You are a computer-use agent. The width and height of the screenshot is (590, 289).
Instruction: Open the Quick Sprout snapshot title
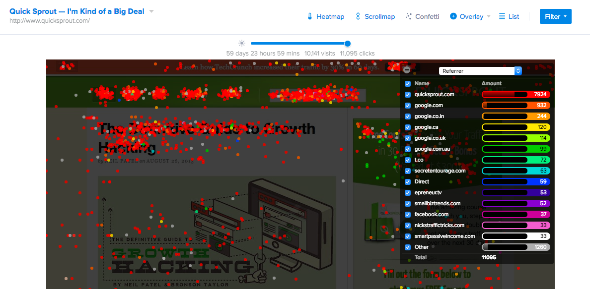point(77,11)
